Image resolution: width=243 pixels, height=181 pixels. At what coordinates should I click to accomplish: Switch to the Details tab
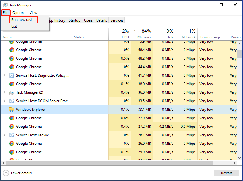[101, 20]
